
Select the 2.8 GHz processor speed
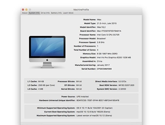[101, 42]
